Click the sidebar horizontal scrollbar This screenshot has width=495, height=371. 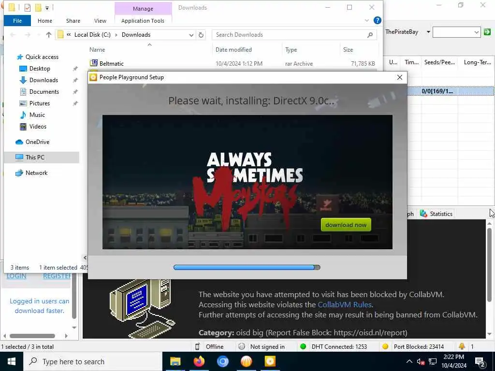tap(32, 336)
